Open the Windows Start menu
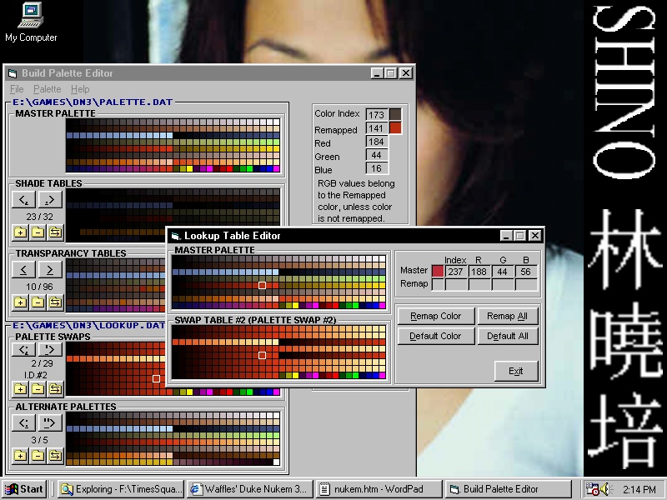The width and height of the screenshot is (667, 500). coord(25,489)
